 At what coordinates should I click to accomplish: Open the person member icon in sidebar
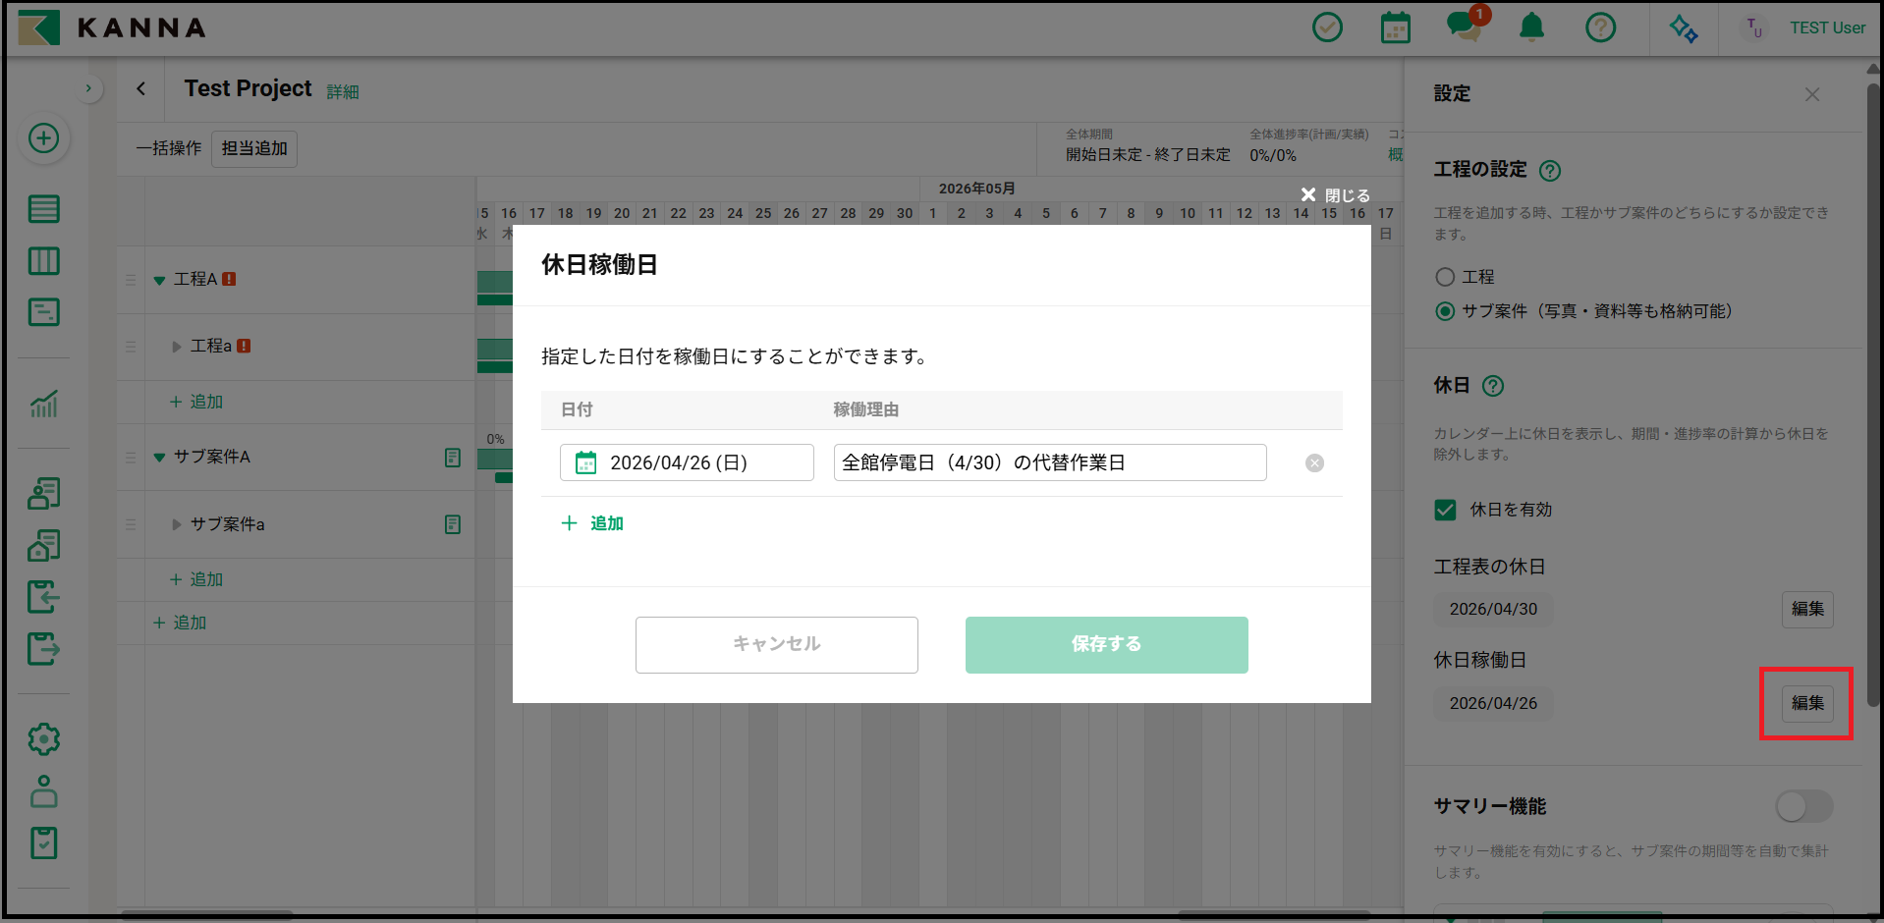coord(43,791)
